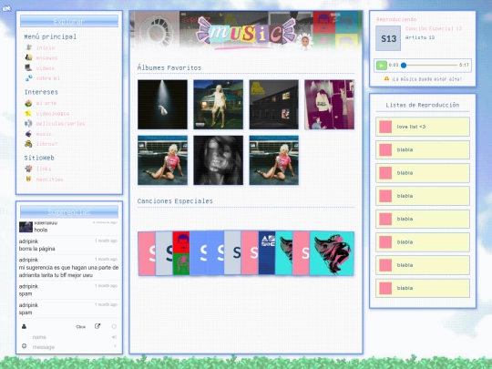
Task: Click the song progress slider track
Action: pos(429,66)
